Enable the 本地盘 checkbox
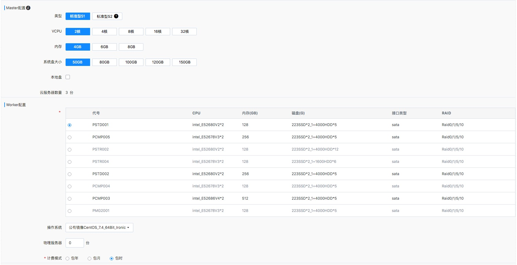This screenshot has width=517, height=265. click(x=68, y=77)
